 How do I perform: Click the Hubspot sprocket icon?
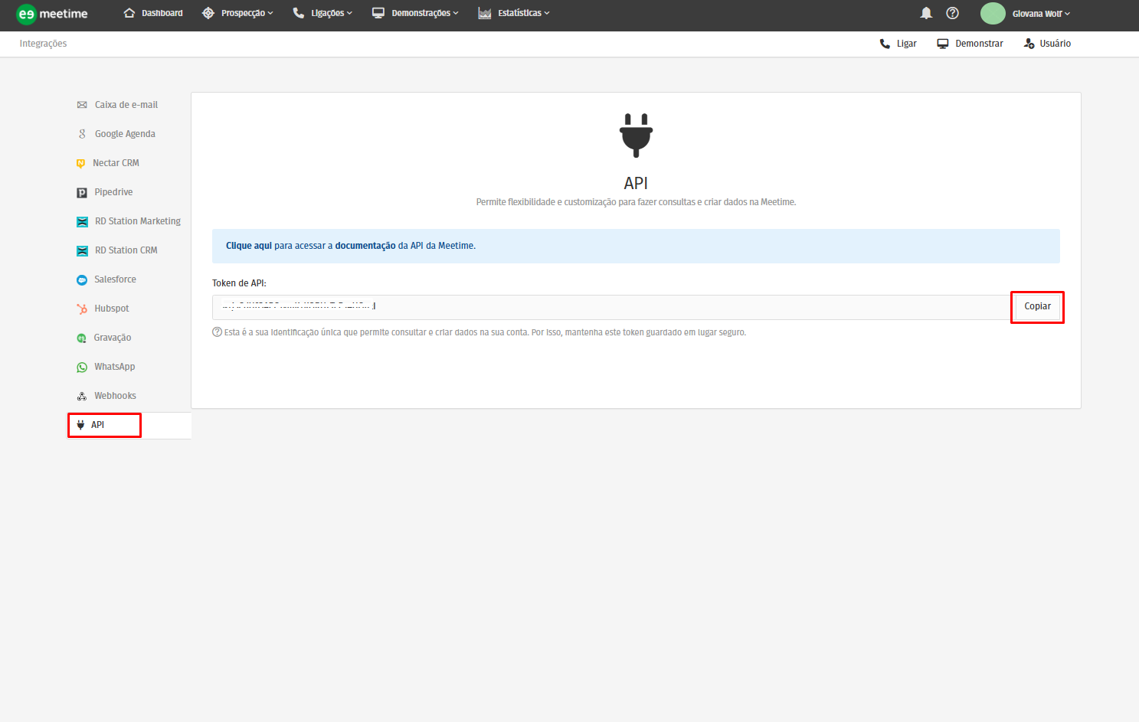[x=82, y=309]
